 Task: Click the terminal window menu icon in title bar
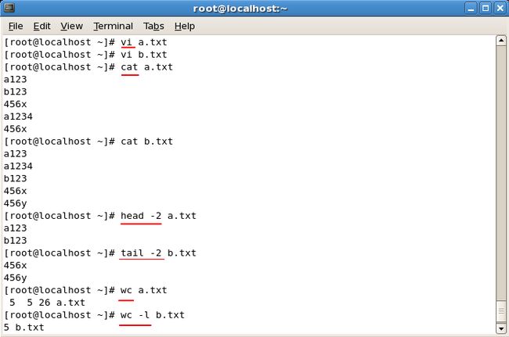click(x=9, y=8)
